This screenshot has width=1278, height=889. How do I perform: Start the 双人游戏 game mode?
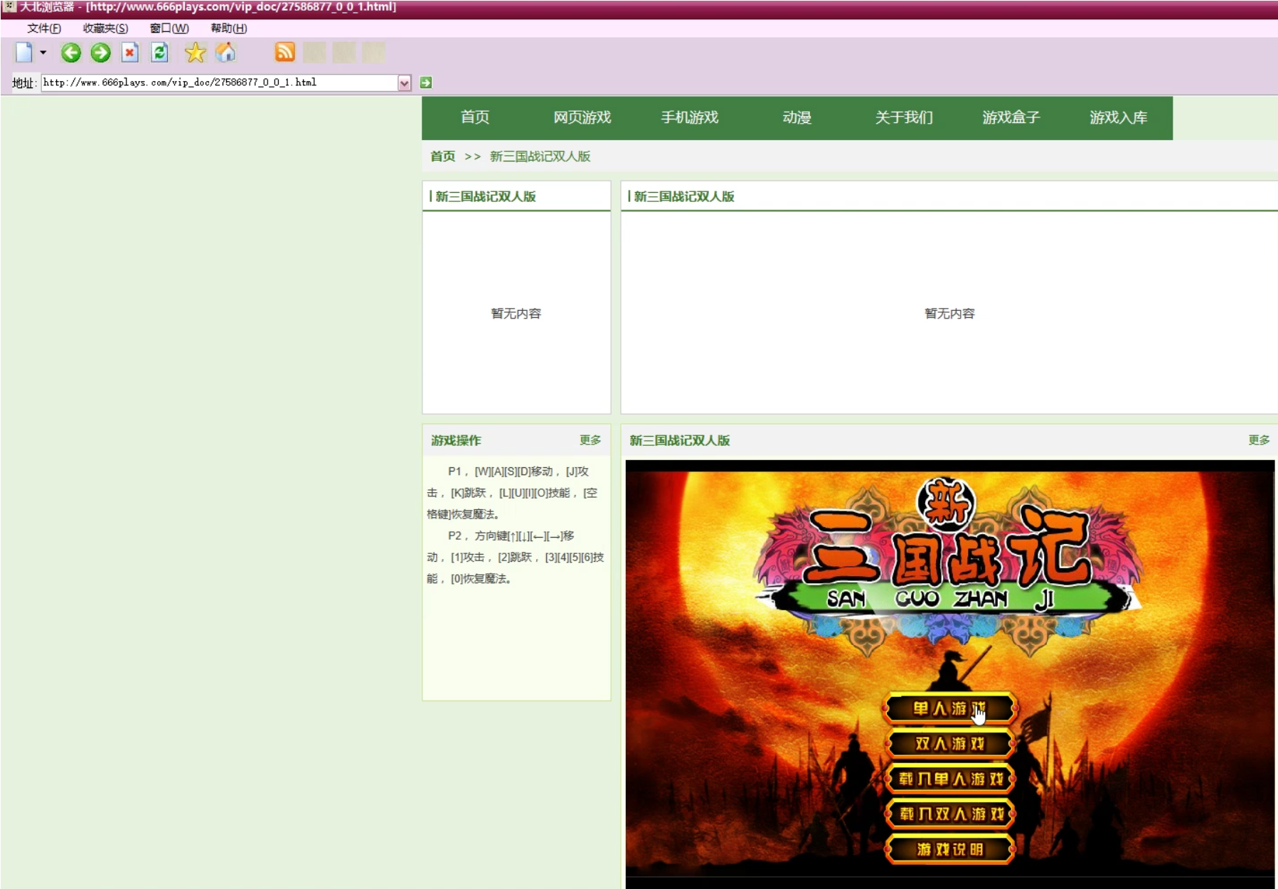(950, 744)
